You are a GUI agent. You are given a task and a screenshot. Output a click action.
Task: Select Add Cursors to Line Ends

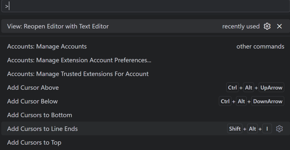pyautogui.click(x=42, y=129)
